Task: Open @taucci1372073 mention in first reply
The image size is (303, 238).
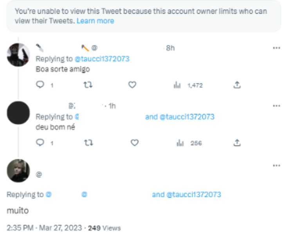Action: [102, 59]
